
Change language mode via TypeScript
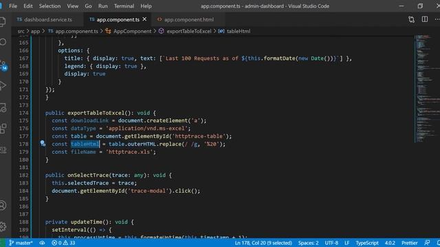[367, 243]
